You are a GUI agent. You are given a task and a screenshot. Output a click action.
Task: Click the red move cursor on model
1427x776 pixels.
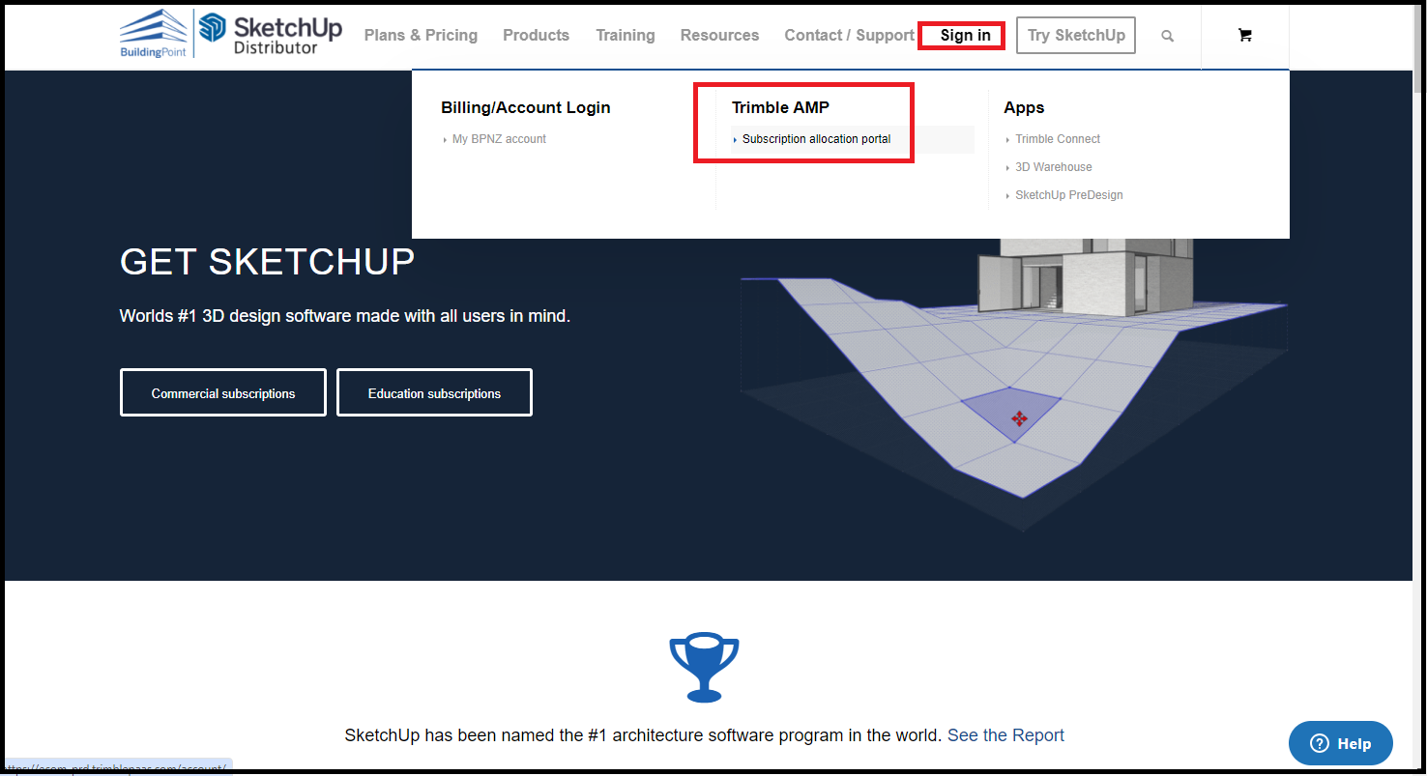pos(1018,418)
